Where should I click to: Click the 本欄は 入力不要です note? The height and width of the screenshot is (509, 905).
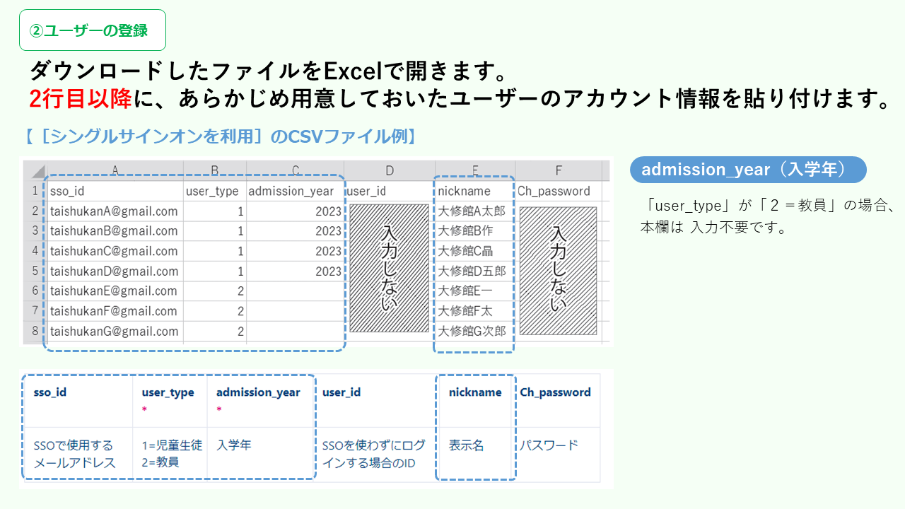[x=714, y=228]
